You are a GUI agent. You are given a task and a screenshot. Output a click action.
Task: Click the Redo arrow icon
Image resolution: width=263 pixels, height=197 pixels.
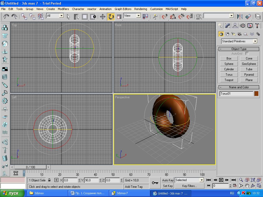click(14, 16)
